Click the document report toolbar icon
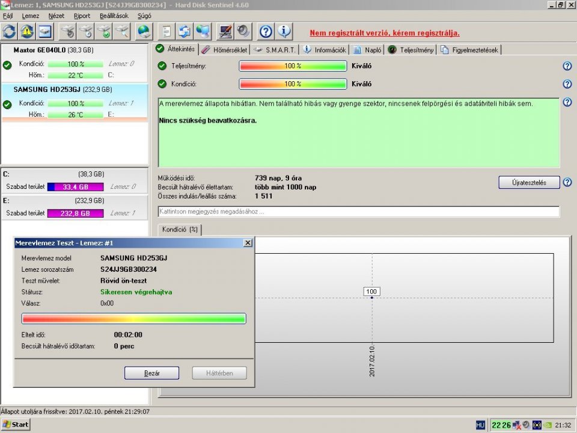Viewport: 577px width, 433px height. (x=166, y=32)
